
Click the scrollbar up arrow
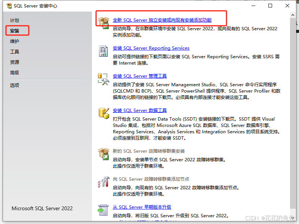pyautogui.click(x=293, y=15)
